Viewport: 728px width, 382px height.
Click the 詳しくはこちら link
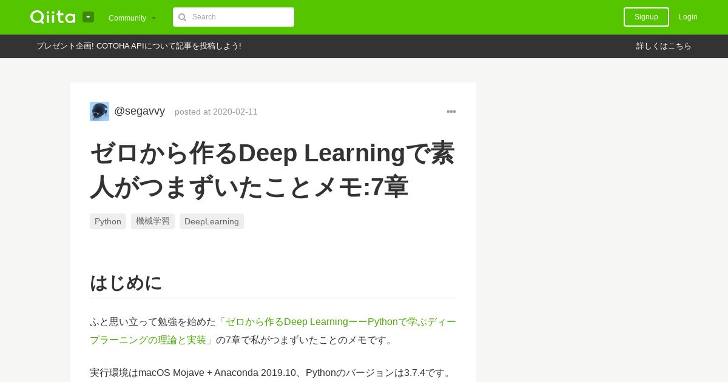coord(664,46)
